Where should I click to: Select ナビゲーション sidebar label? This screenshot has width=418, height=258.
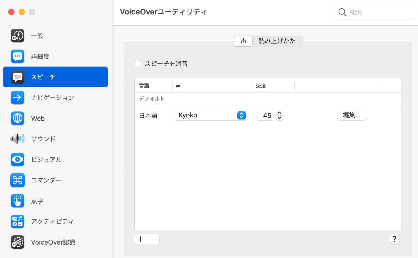[x=53, y=98]
